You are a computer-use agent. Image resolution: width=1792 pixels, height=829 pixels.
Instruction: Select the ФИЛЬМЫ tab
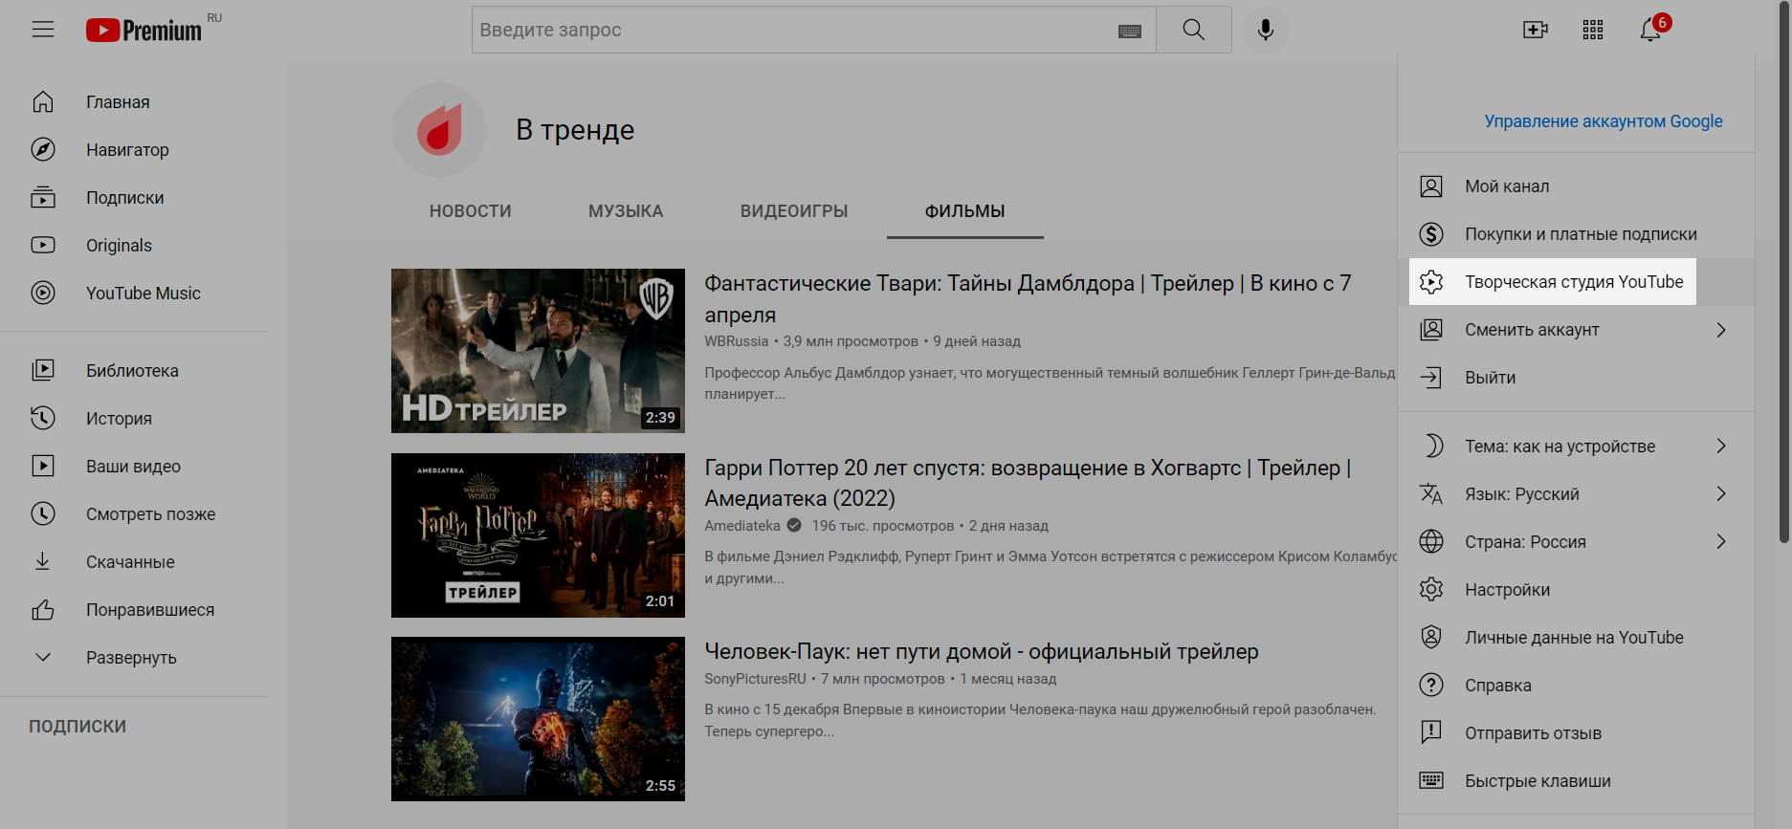pyautogui.click(x=964, y=211)
